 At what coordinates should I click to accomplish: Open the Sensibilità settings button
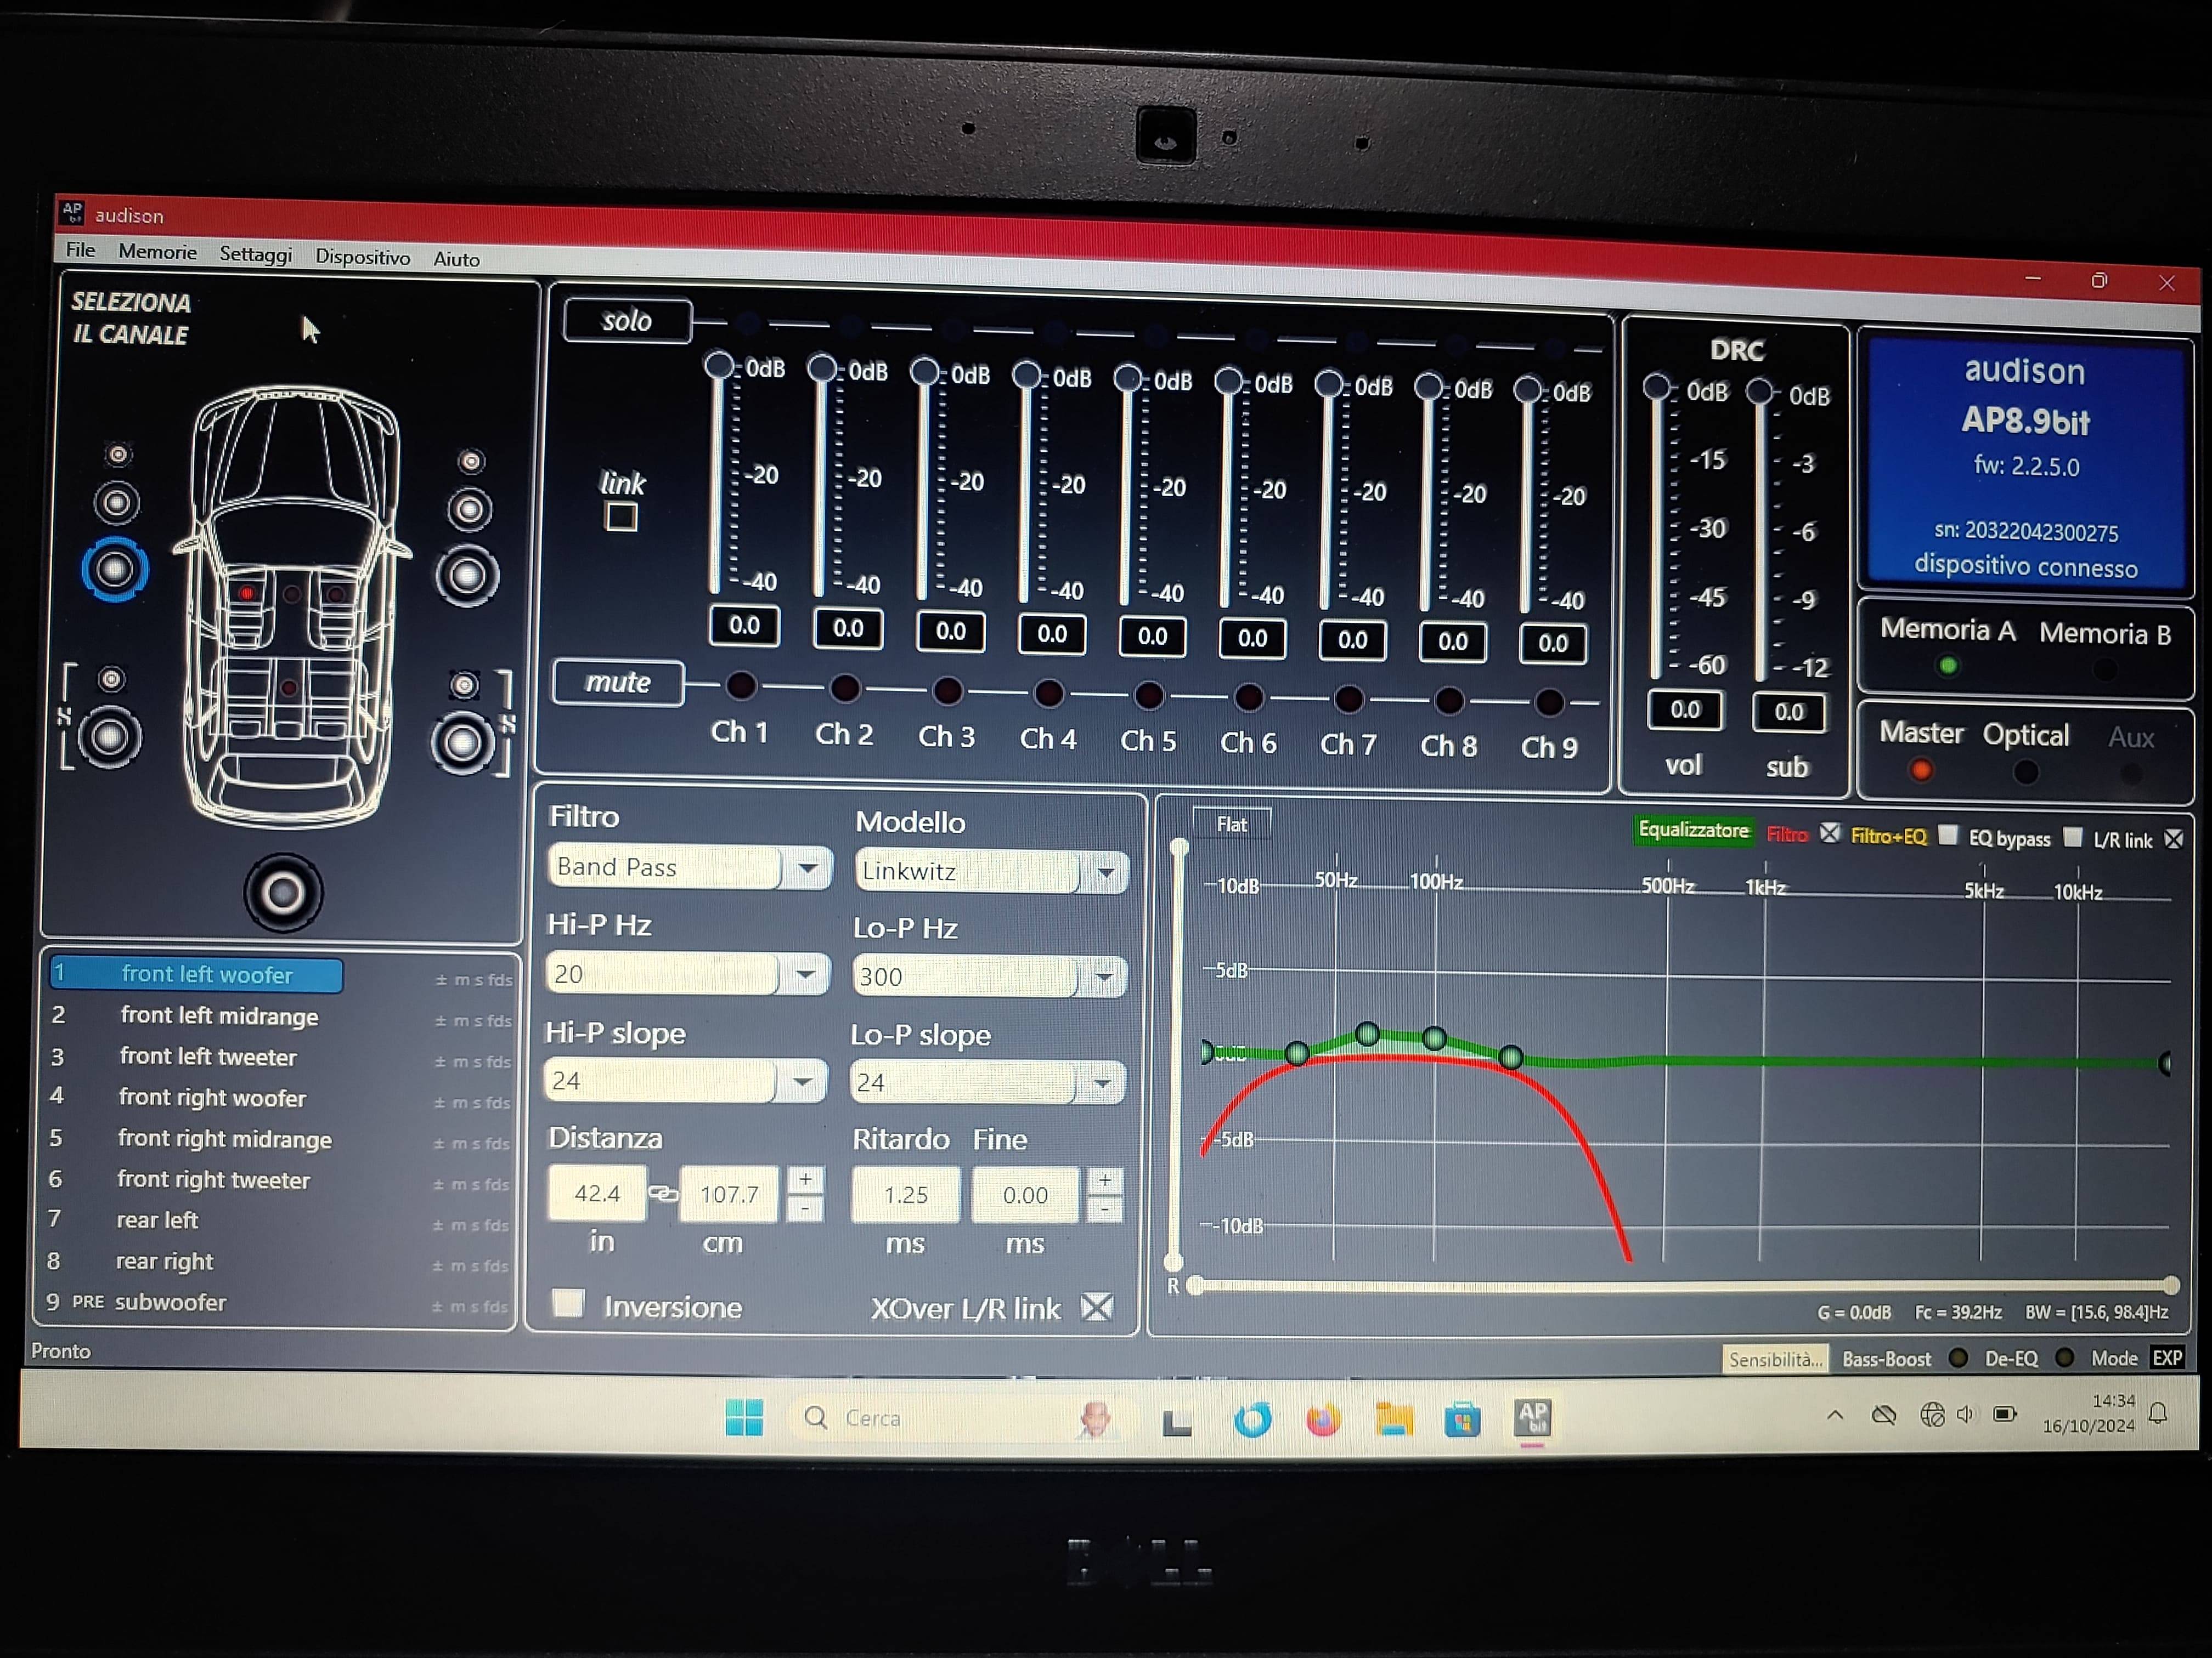point(1775,1359)
